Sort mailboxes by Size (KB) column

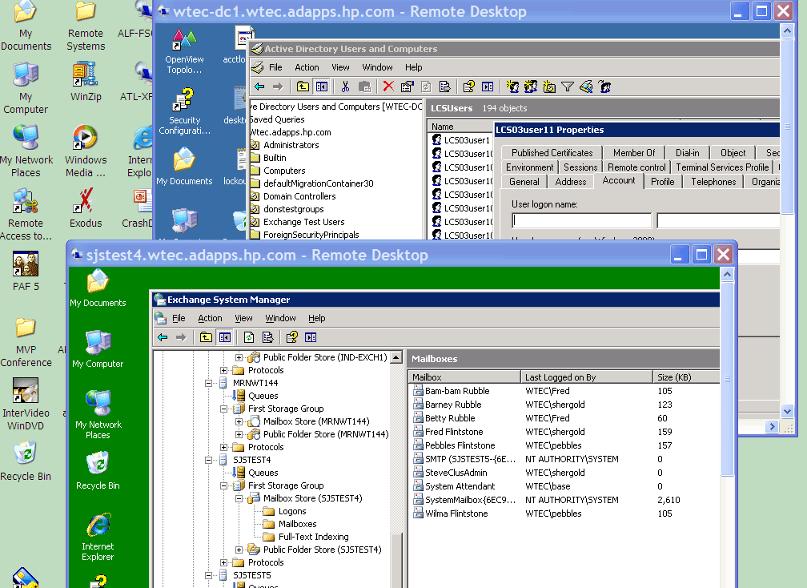click(686, 377)
